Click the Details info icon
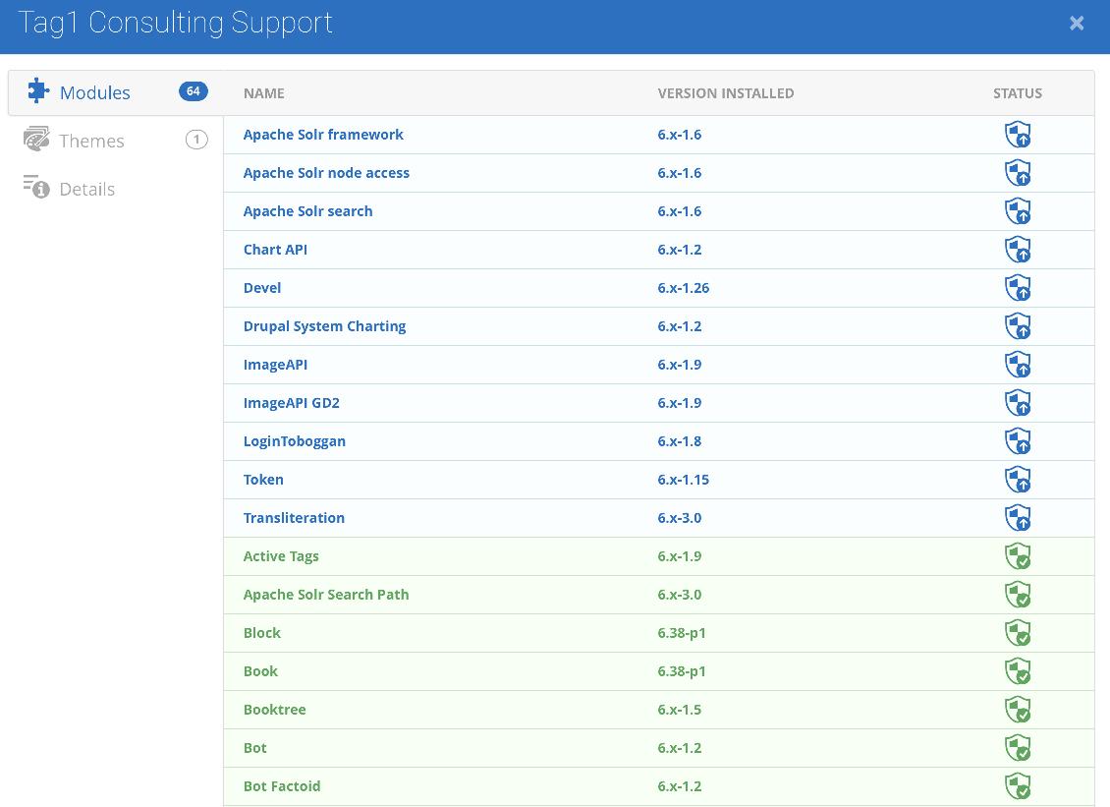The image size is (1110, 807). pyautogui.click(x=36, y=187)
